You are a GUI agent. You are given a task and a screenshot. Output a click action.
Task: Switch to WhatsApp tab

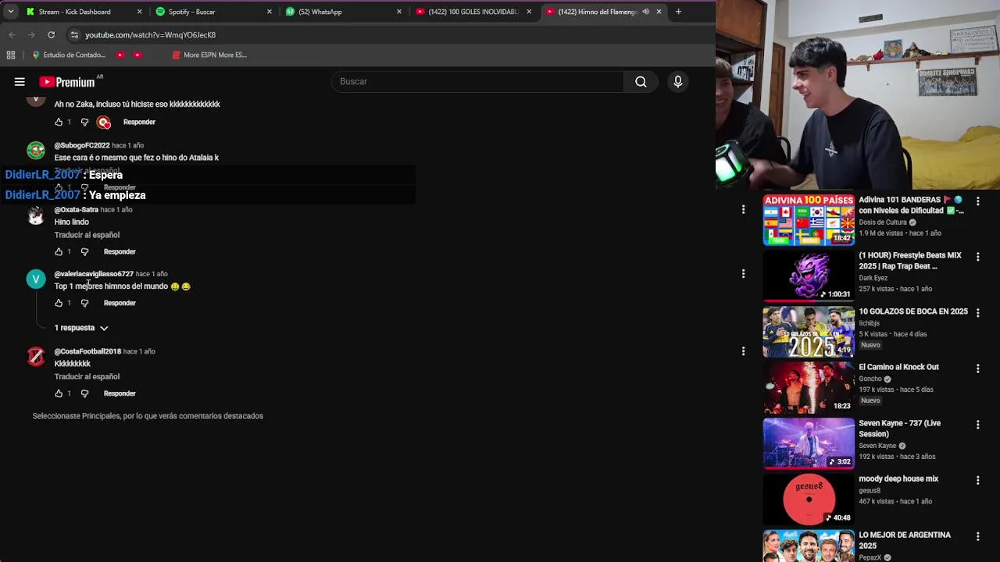click(344, 12)
